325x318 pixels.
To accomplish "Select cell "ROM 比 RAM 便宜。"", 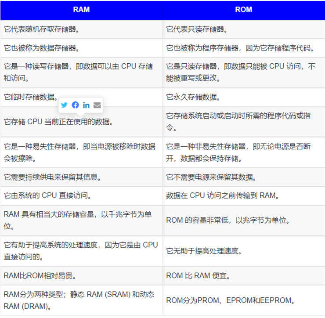I will pos(244,276).
